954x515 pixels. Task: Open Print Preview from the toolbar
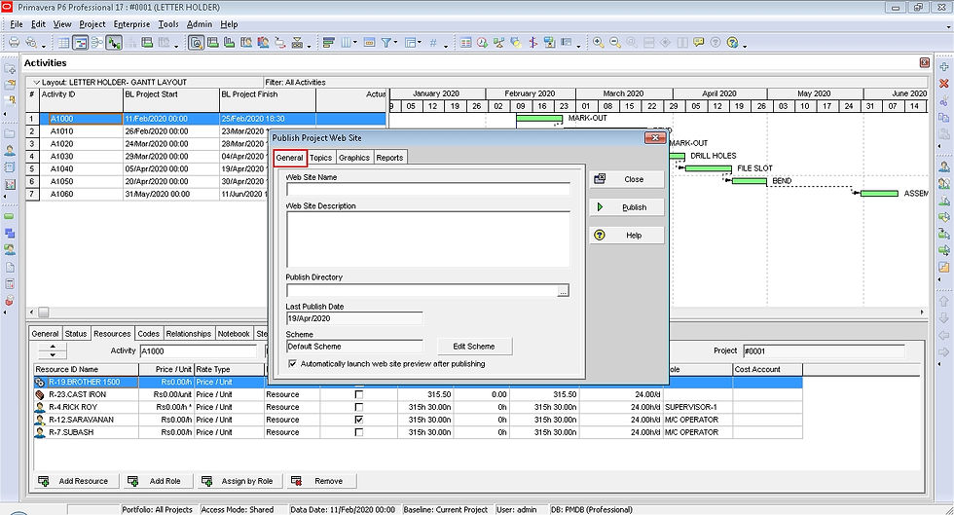(x=30, y=43)
